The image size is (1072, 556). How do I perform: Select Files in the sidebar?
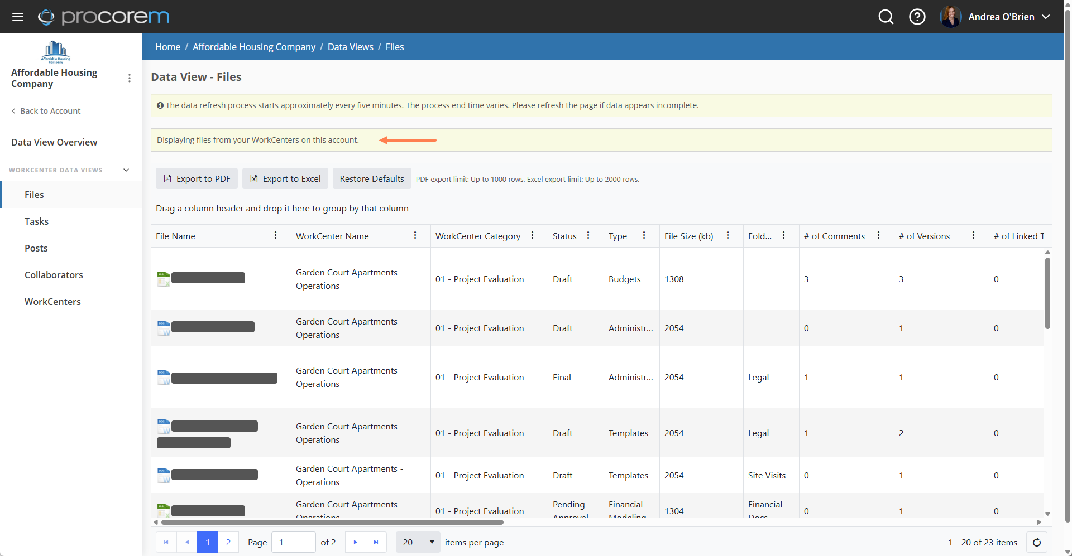pos(71,195)
